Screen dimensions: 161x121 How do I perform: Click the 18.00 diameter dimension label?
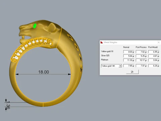44,72
